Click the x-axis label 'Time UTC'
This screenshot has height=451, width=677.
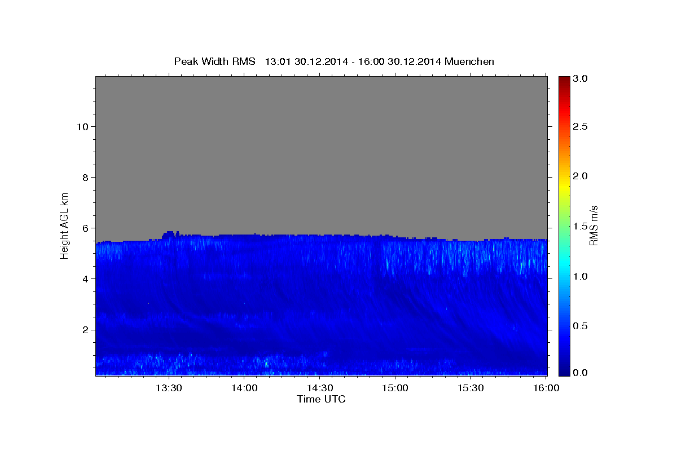[x=321, y=399]
